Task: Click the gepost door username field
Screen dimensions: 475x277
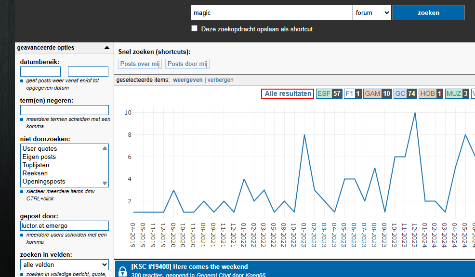Action: (x=64, y=226)
